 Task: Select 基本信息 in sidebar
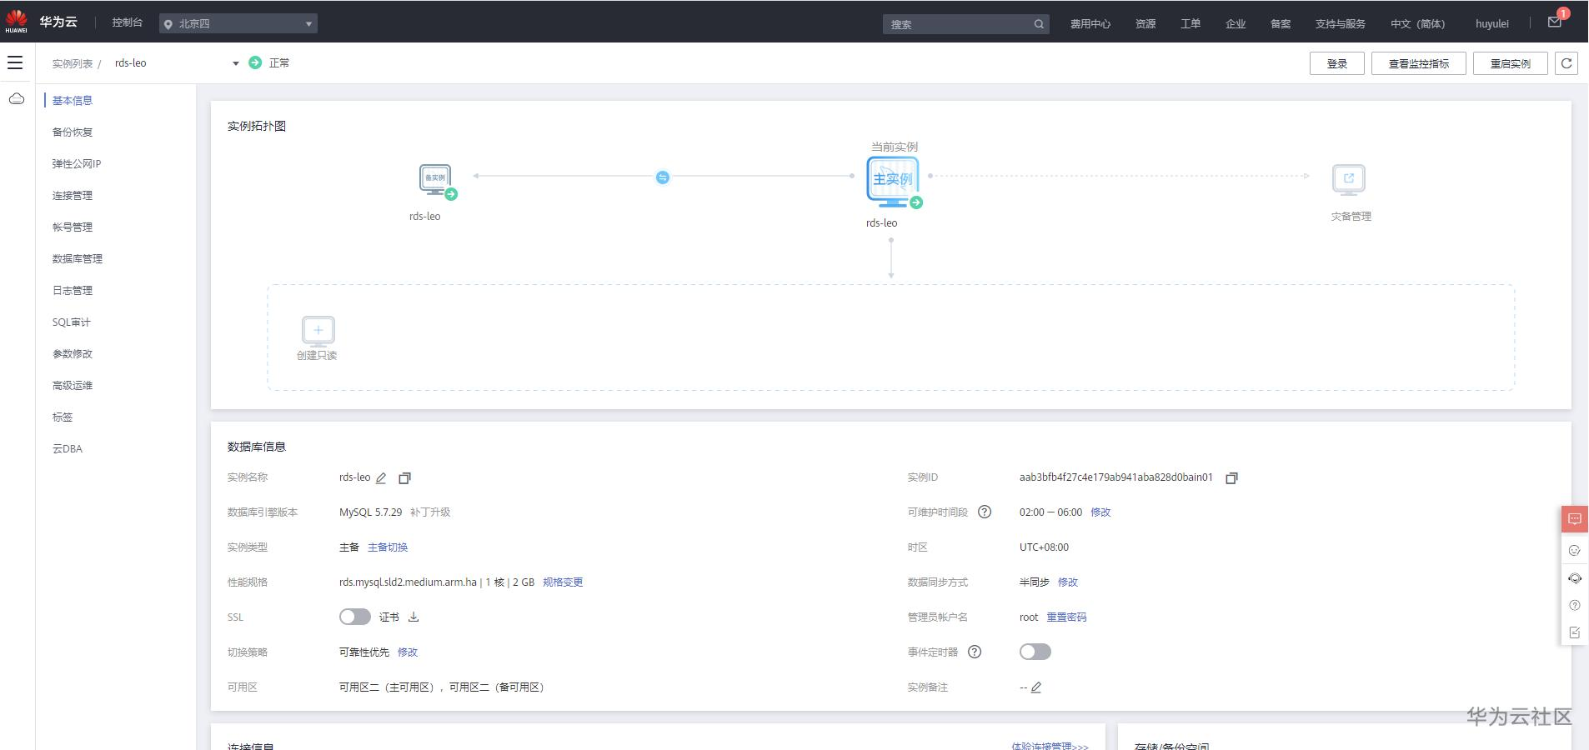[x=73, y=100]
